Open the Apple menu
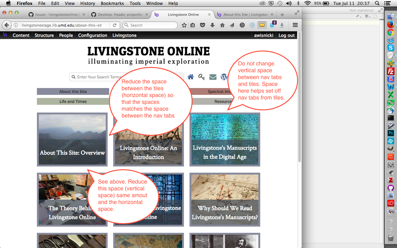 (8, 3)
